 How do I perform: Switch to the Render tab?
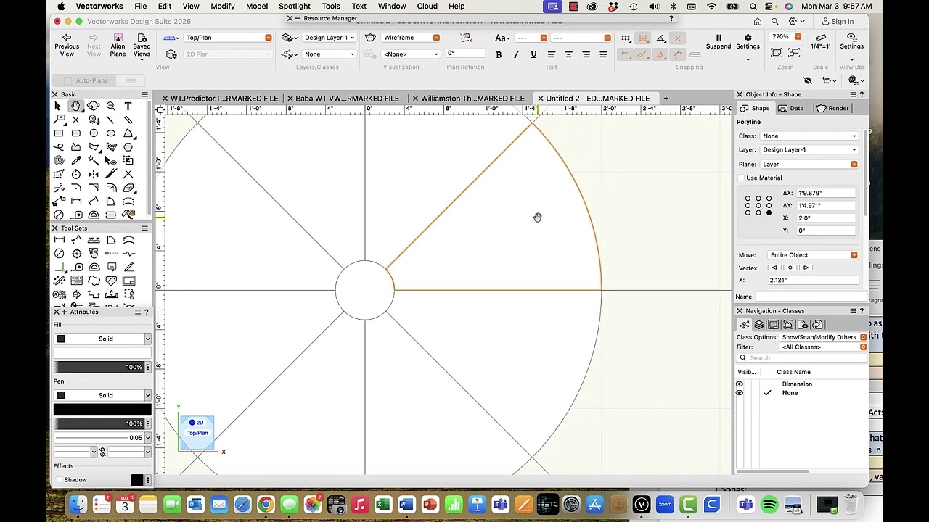(x=832, y=108)
